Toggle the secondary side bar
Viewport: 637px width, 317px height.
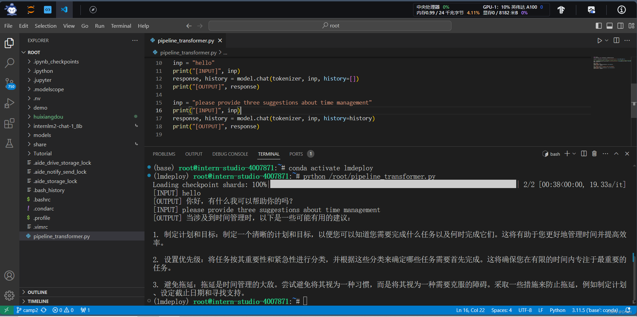[x=621, y=26]
